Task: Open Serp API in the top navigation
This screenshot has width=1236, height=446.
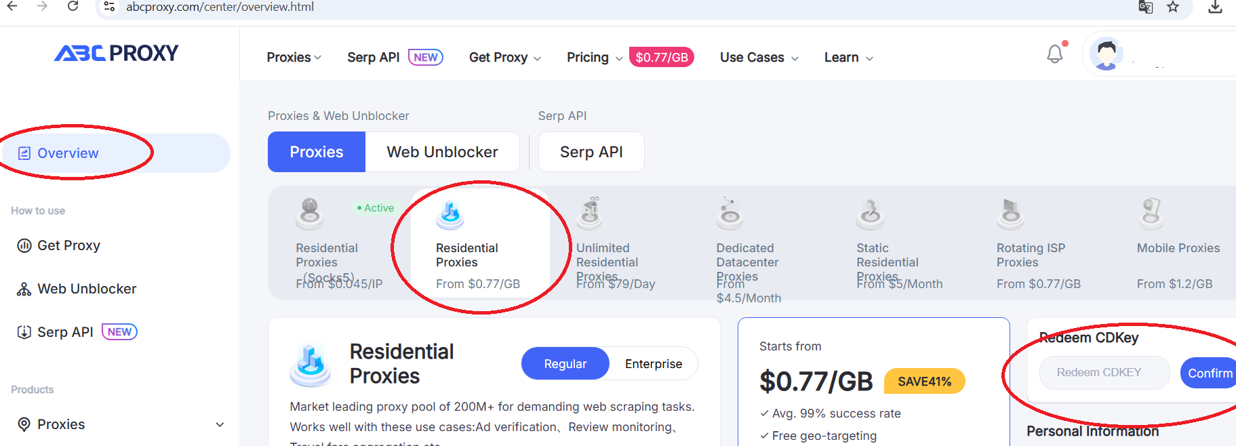Action: click(374, 58)
